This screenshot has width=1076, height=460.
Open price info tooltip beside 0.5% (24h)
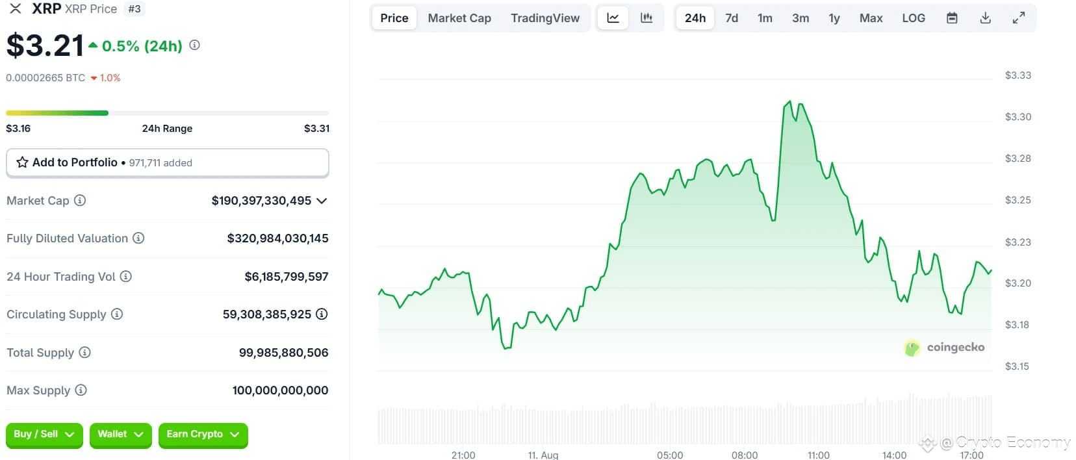194,45
